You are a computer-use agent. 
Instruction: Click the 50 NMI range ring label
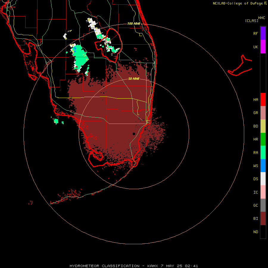[x=134, y=79]
